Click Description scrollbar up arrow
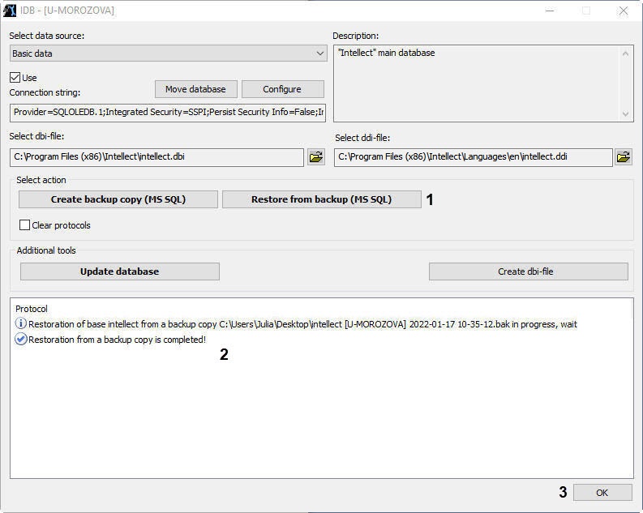This screenshot has width=643, height=513. [625, 53]
